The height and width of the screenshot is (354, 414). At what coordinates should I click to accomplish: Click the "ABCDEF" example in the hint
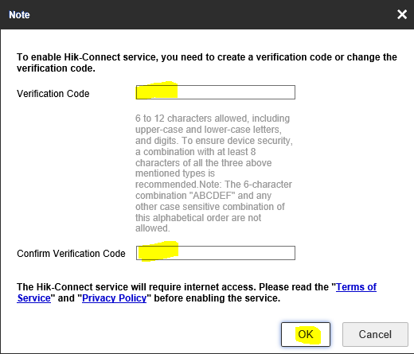point(212,196)
